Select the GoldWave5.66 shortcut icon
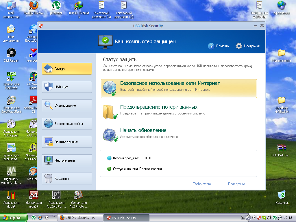The height and width of the screenshot is (222, 296). [x=11, y=104]
